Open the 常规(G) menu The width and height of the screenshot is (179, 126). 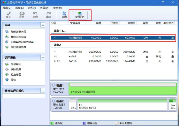[x=7, y=8]
